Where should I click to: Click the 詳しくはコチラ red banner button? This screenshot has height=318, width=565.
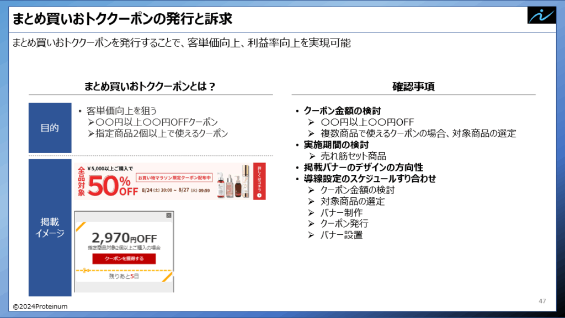click(x=260, y=181)
